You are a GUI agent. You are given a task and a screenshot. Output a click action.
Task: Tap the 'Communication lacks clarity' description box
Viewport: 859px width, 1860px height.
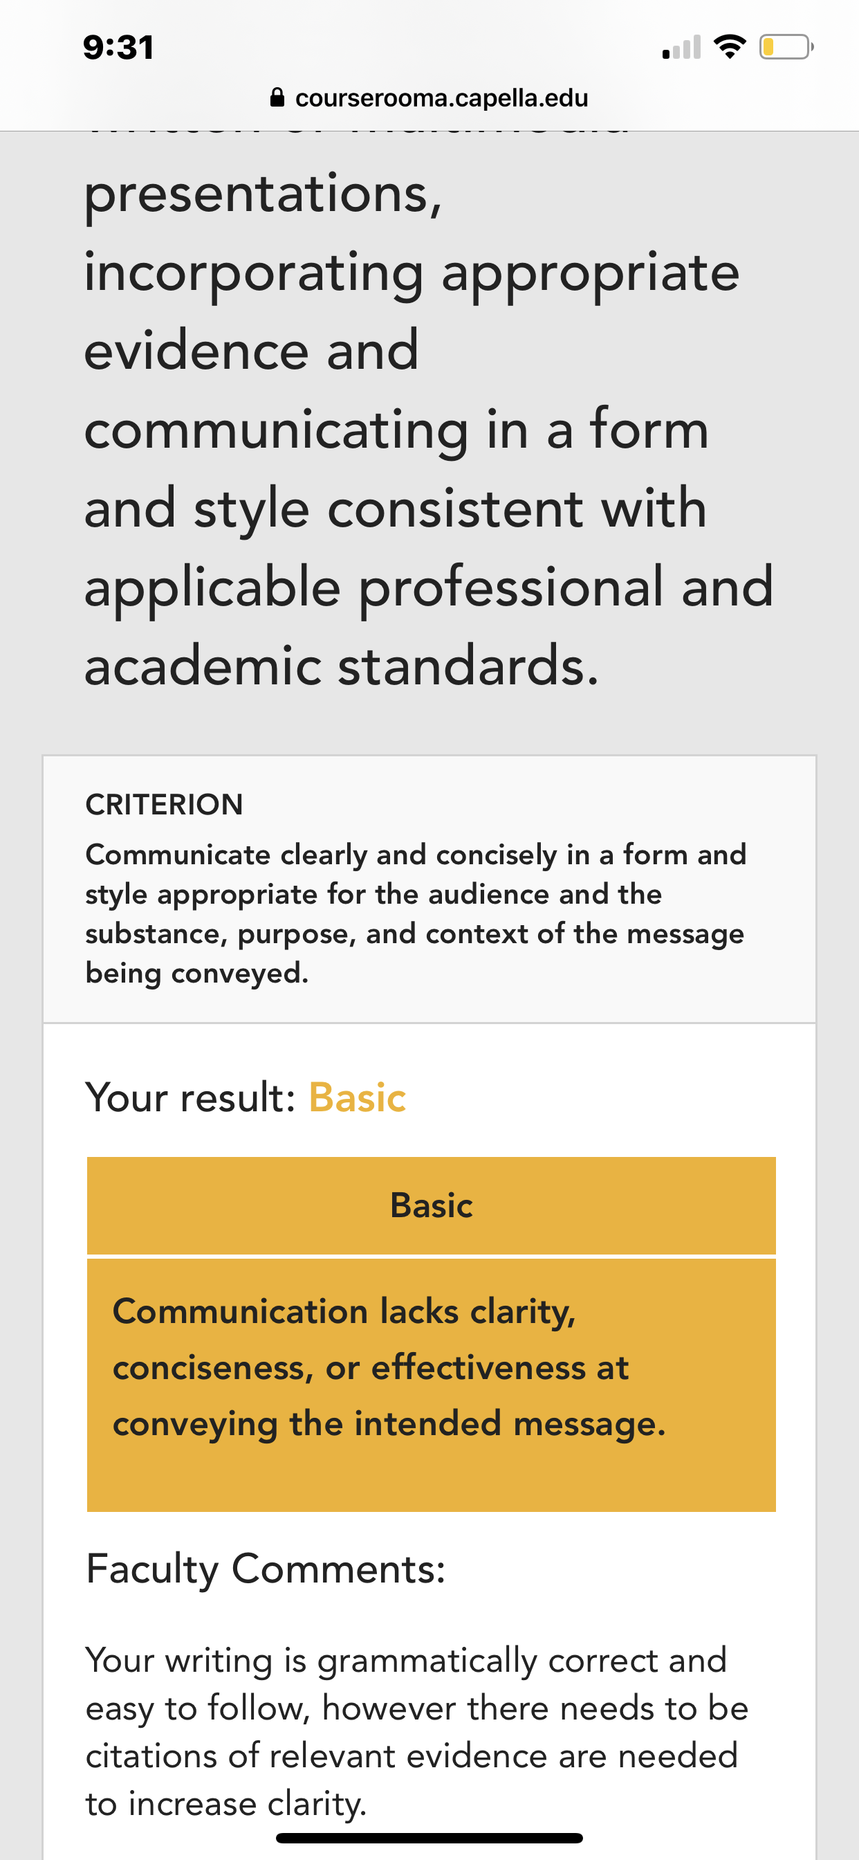pyautogui.click(x=431, y=1385)
